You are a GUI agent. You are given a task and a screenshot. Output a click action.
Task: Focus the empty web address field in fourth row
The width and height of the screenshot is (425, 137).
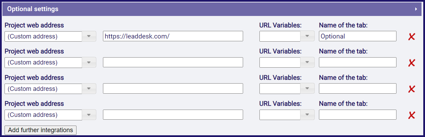click(173, 115)
